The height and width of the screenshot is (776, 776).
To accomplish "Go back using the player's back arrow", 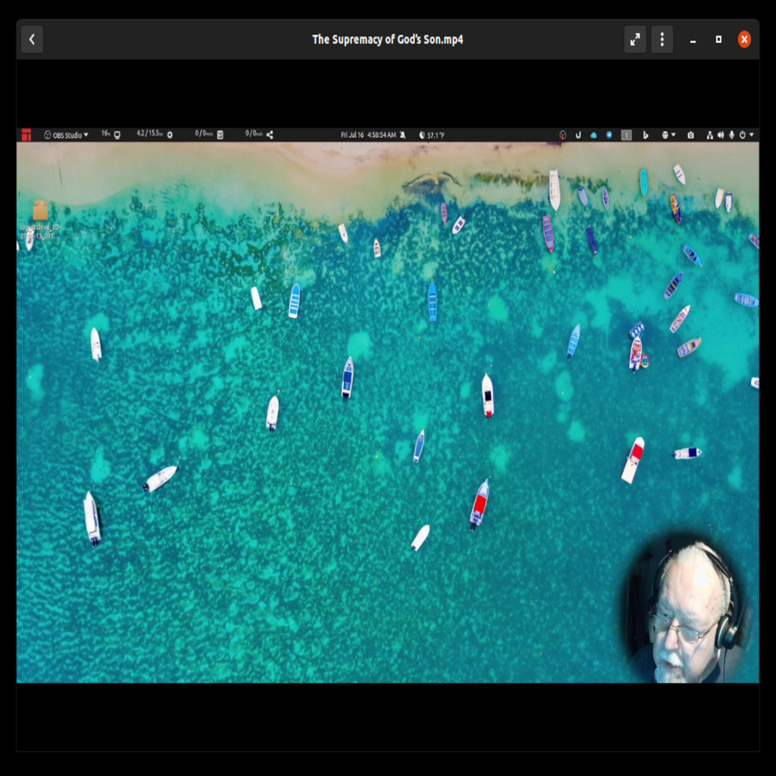I will (x=32, y=39).
